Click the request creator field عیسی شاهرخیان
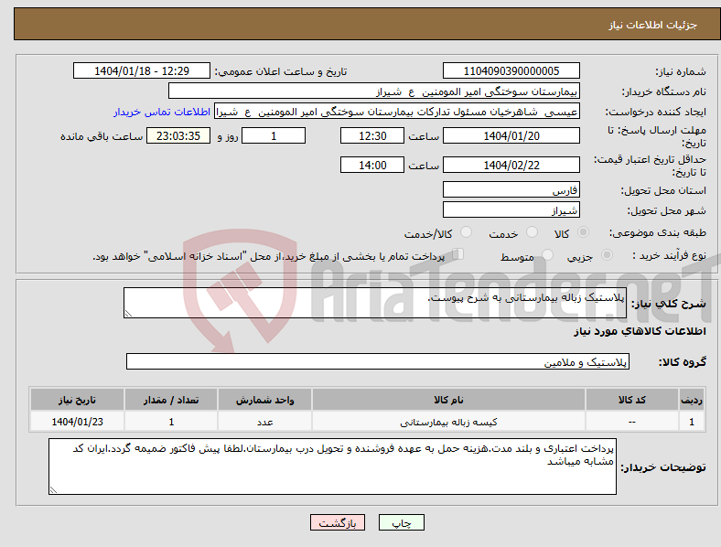The image size is (721, 547). pyautogui.click(x=397, y=112)
